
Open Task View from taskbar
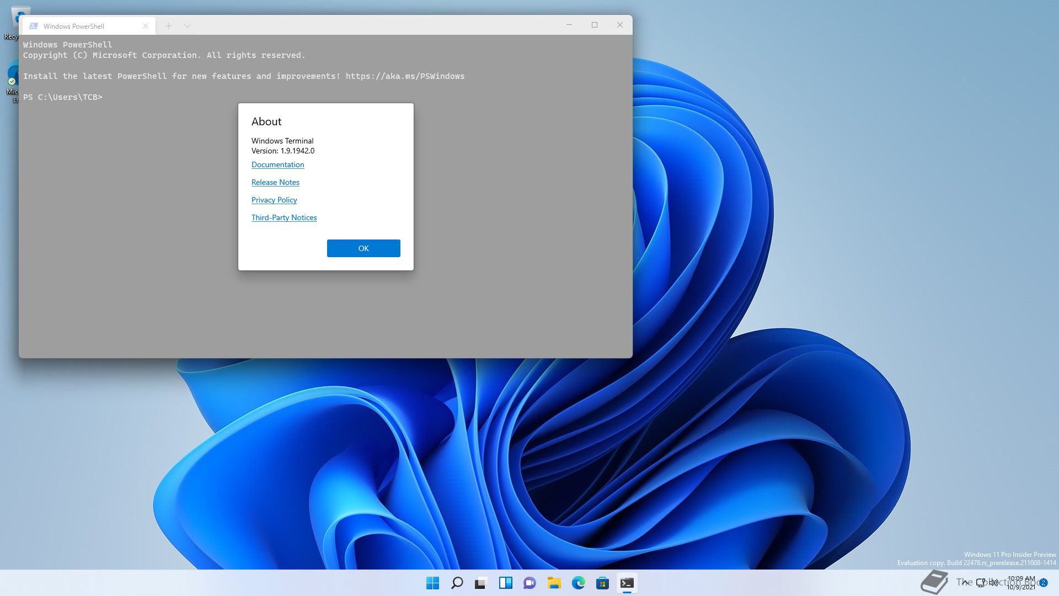482,583
